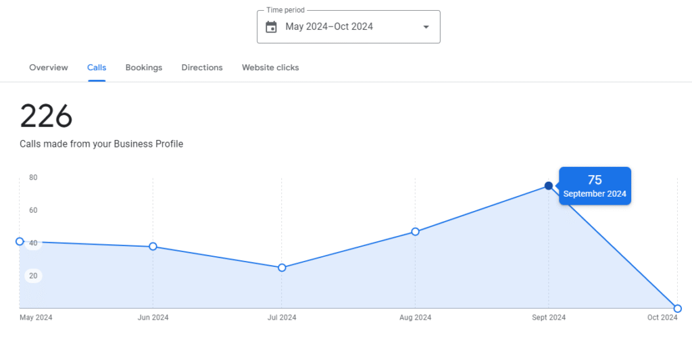The width and height of the screenshot is (692, 342).
Task: Select the Oct 2024 data point
Action: 678,308
